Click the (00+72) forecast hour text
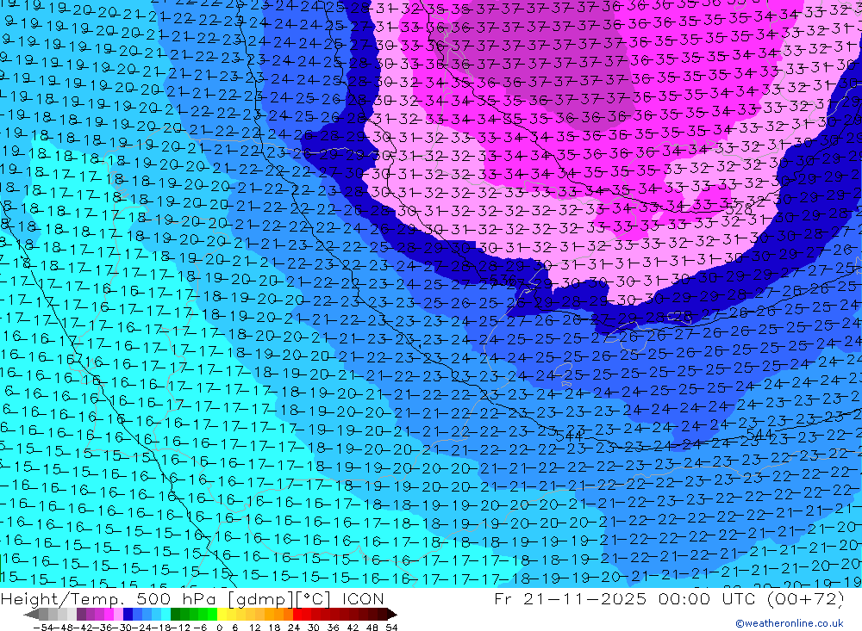862x631 pixels. [x=805, y=598]
